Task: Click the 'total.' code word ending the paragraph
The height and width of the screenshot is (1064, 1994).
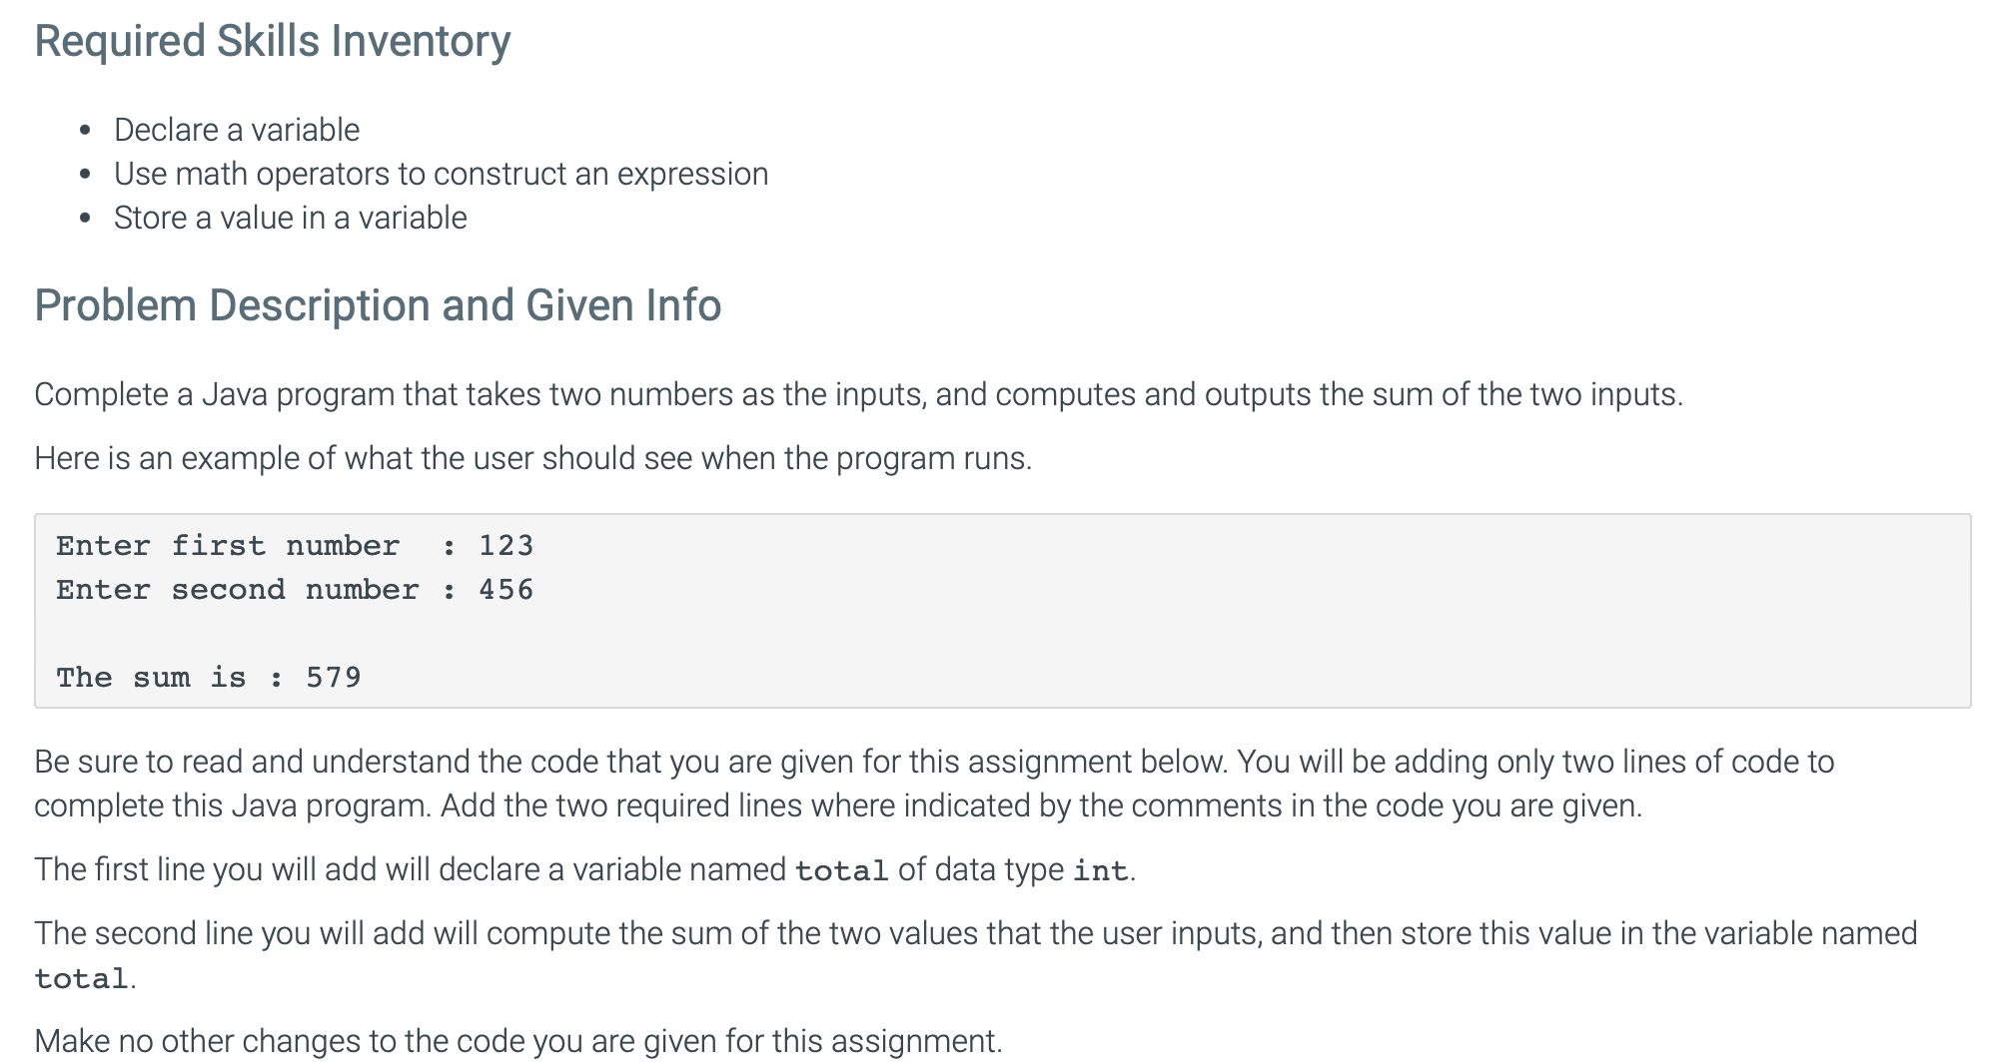Action: coord(82,979)
